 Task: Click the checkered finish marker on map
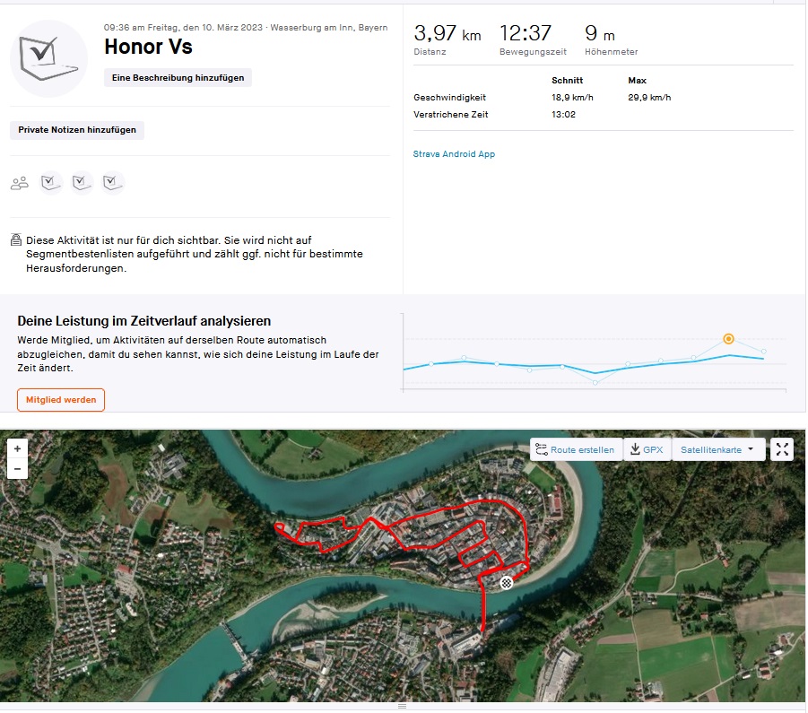[507, 583]
